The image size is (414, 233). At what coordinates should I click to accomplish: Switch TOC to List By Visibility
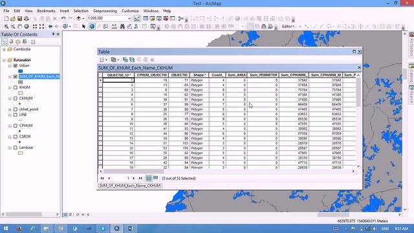coord(17,41)
